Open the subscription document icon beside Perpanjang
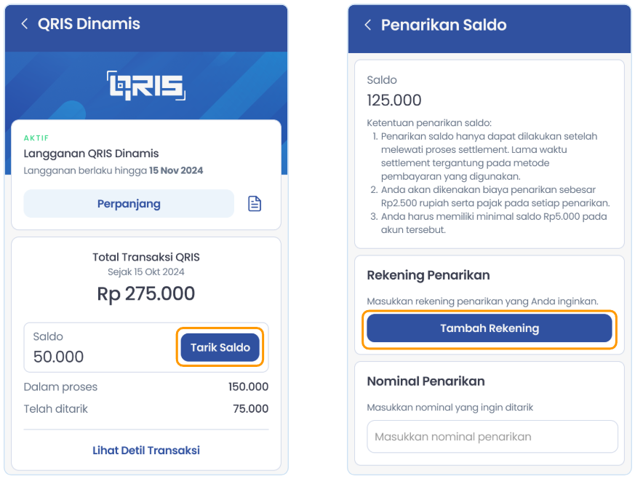The image size is (635, 479). (x=255, y=203)
